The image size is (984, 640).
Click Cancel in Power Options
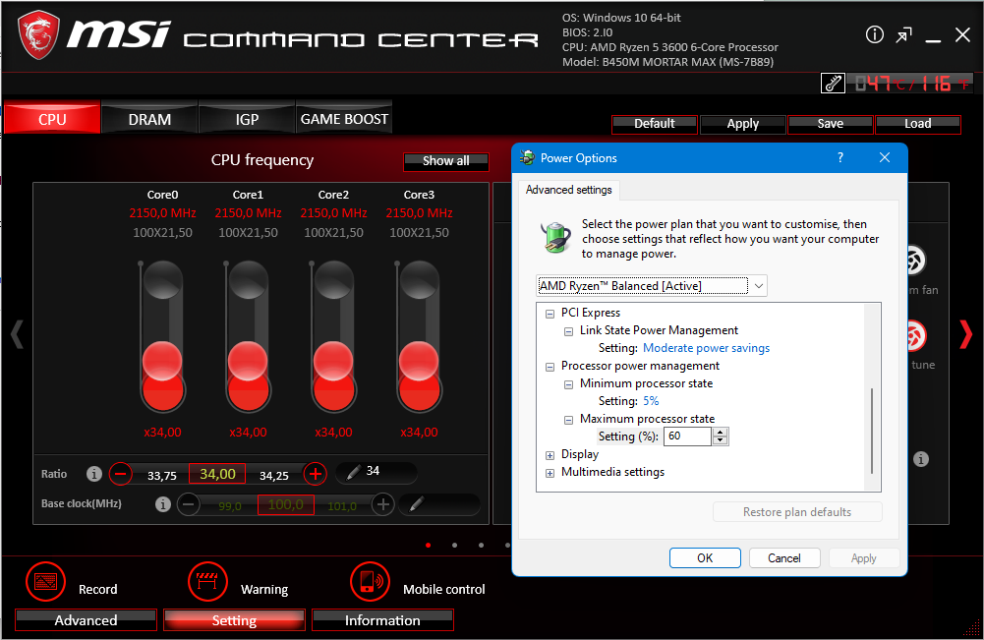[783, 557]
